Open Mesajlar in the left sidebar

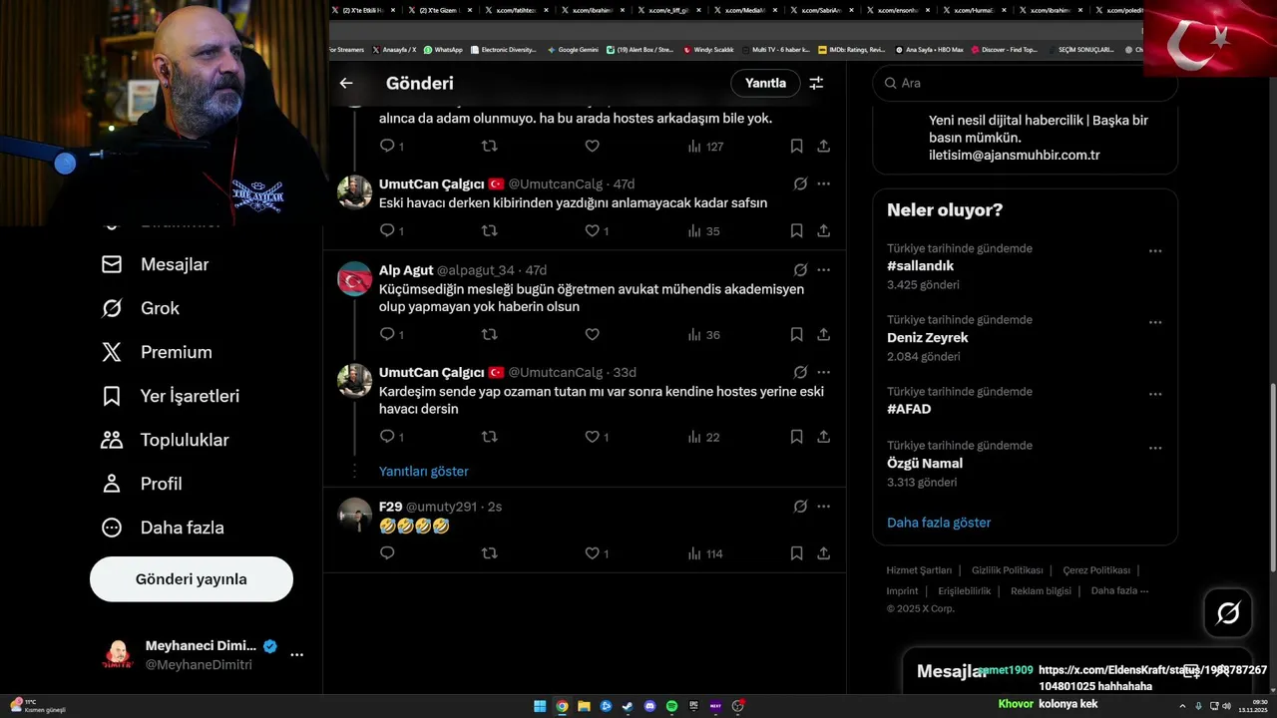click(156, 264)
